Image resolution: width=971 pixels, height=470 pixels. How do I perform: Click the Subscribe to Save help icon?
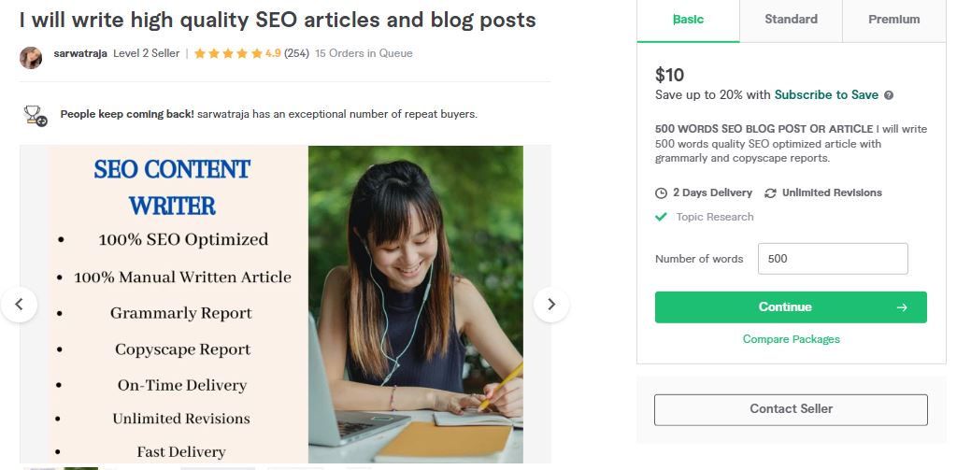coord(889,95)
